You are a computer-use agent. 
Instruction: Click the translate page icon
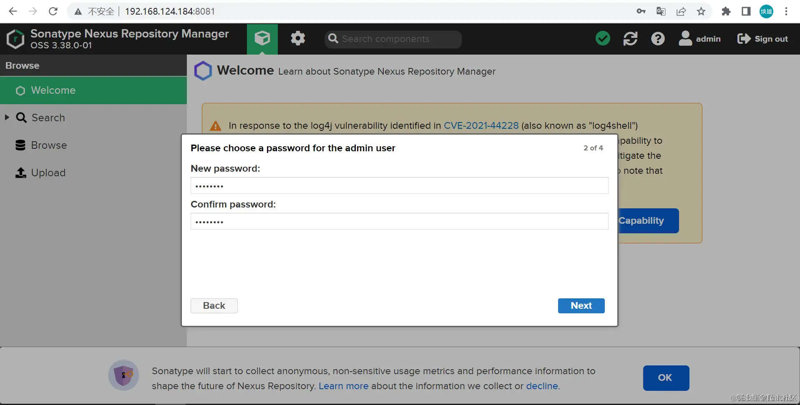[661, 11]
